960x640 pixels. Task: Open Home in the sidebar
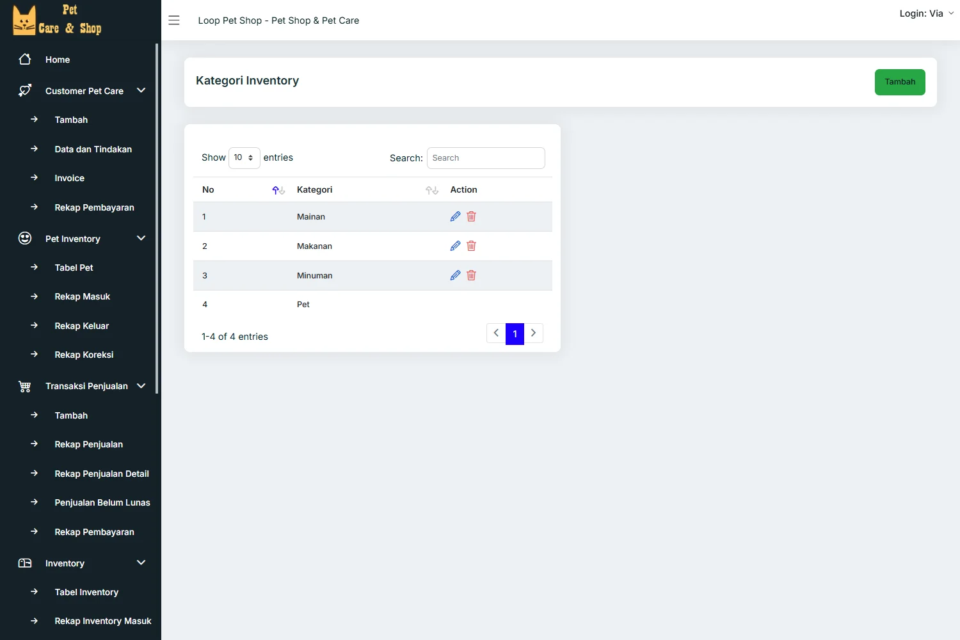[58, 60]
